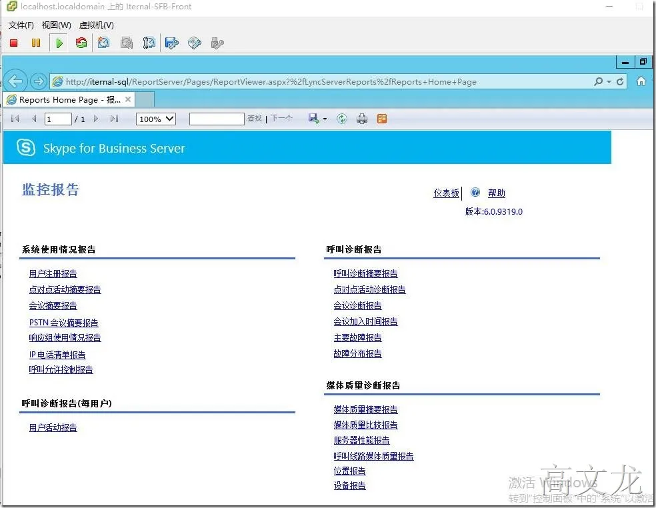Take a virtual machine snapshot
This screenshot has width=656, height=508.
[103, 42]
